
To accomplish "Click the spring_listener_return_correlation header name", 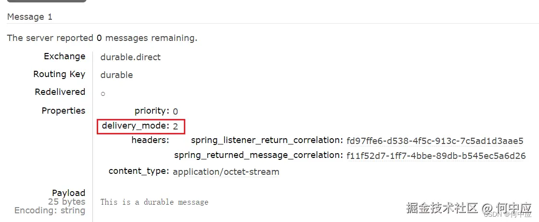I will point(267,140).
